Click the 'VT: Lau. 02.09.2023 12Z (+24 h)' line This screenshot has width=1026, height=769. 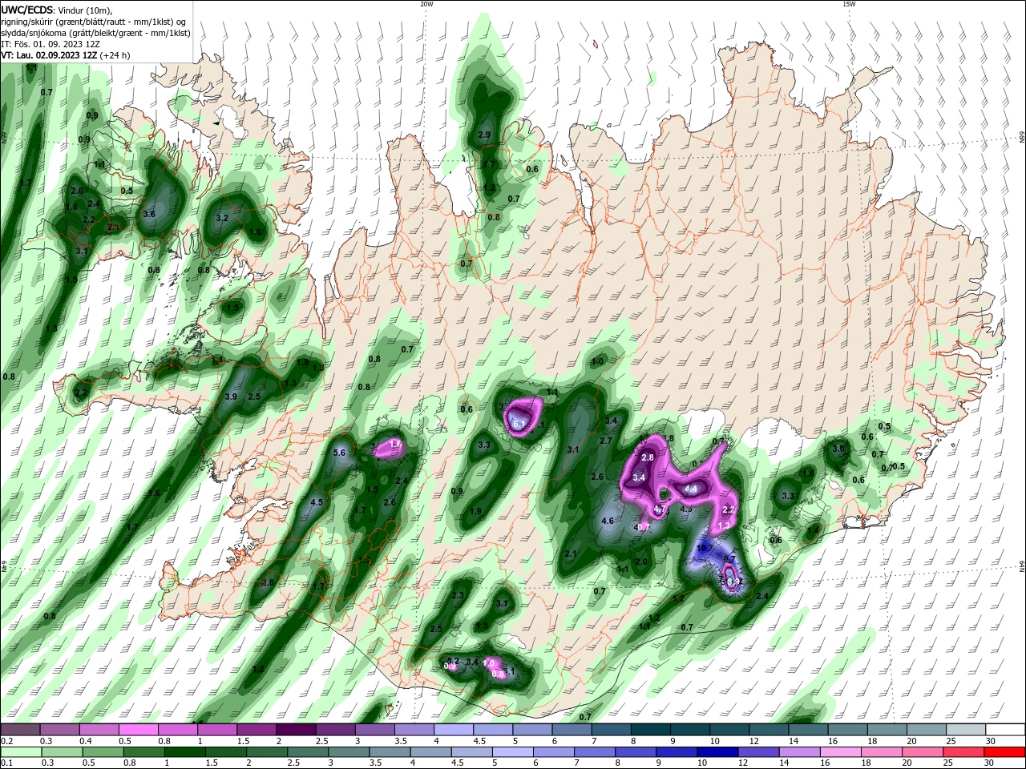[66, 55]
